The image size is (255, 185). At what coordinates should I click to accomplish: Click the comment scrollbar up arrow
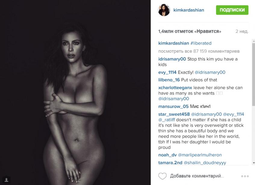[x=253, y=41]
